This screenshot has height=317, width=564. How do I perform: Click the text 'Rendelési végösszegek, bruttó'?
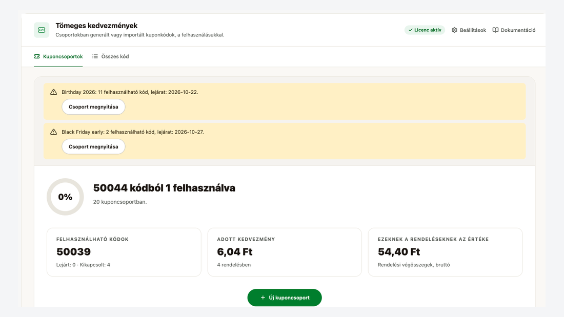(414, 265)
